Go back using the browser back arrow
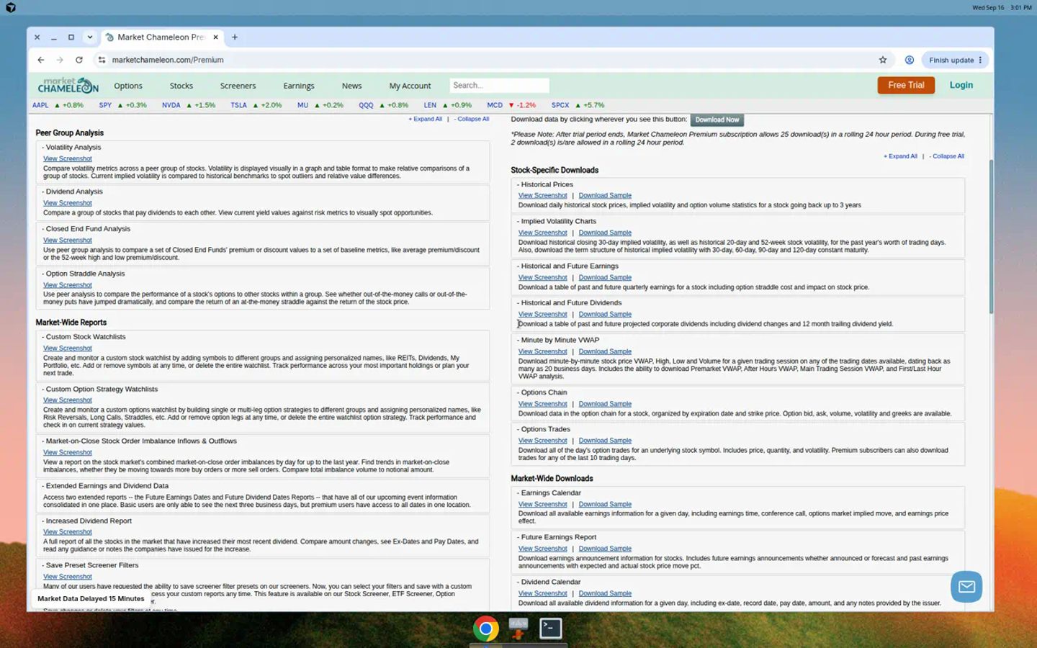 [x=41, y=60]
